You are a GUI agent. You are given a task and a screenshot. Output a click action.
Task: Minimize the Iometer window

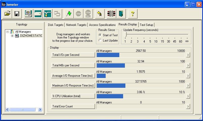187,5
